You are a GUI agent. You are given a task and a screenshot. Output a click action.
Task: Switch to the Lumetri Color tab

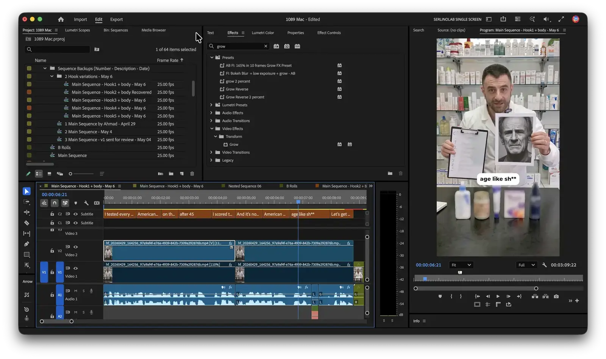tap(262, 33)
